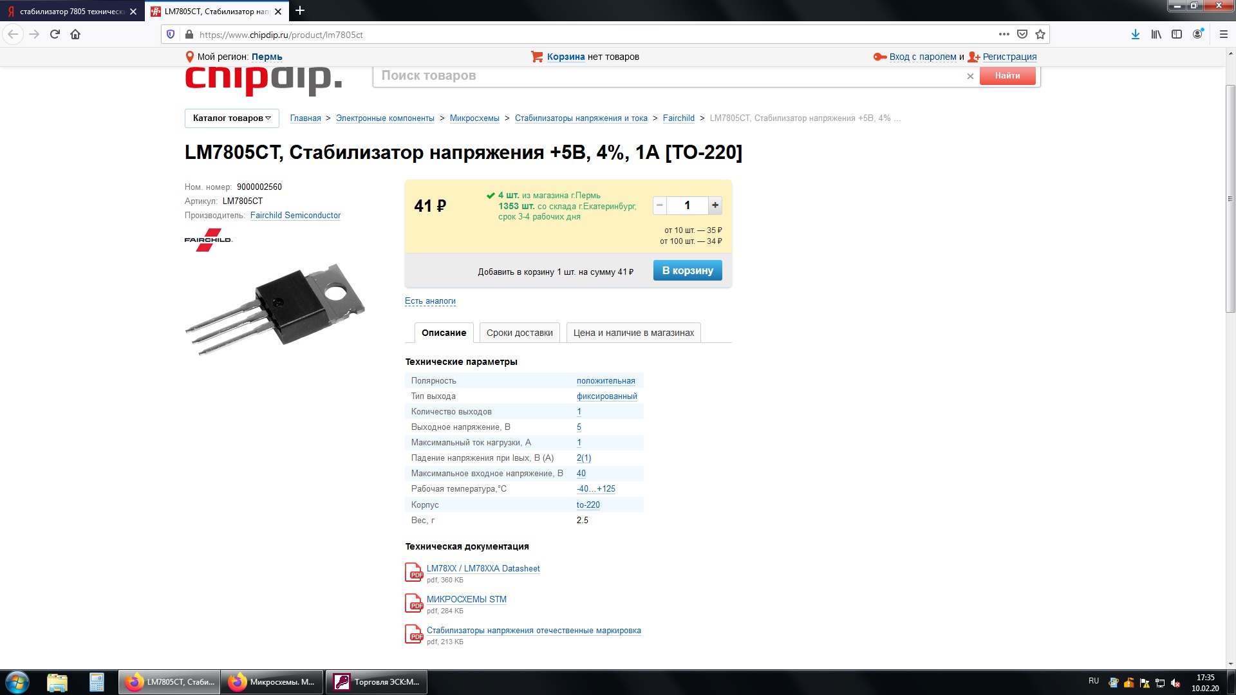Open the LM78XX Datasheet PDF icon

413,572
